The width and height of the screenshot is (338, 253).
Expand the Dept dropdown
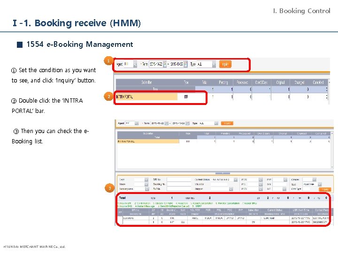[x=146, y=179]
